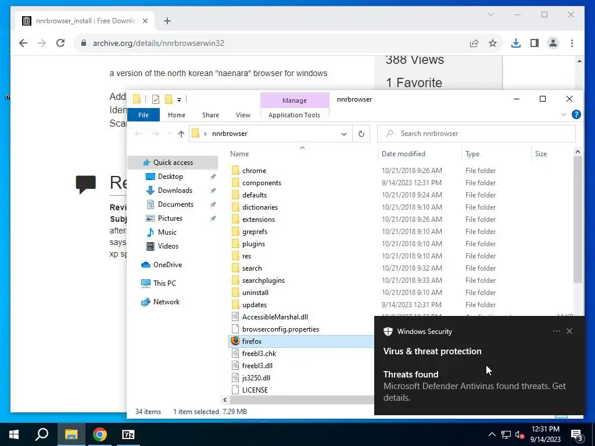Click Properties icon in Explorer quick access toolbar
Image resolution: width=595 pixels, height=446 pixels.
click(x=156, y=99)
